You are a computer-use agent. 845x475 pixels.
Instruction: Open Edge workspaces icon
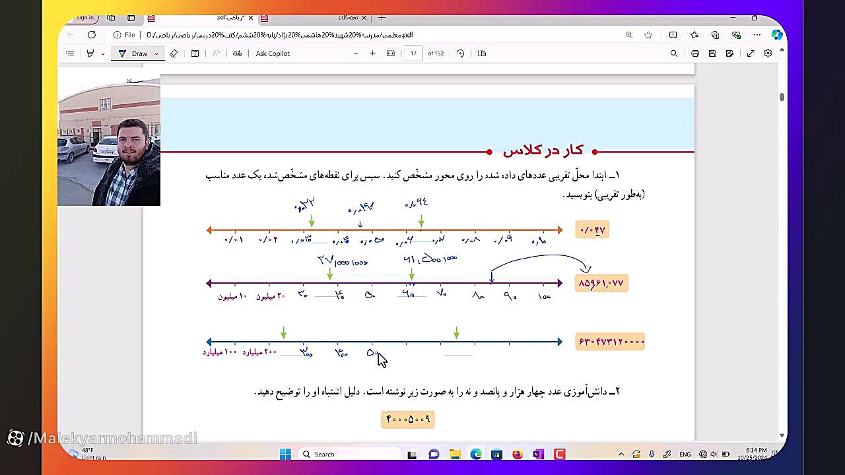click(x=111, y=18)
